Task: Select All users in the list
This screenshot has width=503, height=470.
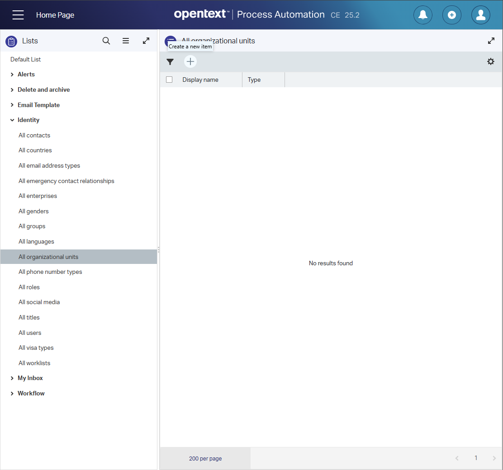Action: (x=30, y=333)
